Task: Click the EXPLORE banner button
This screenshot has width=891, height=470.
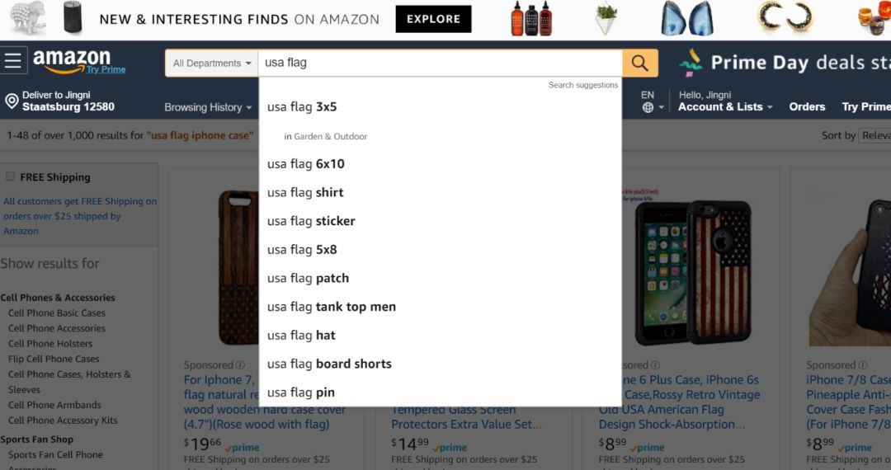Action: point(433,19)
